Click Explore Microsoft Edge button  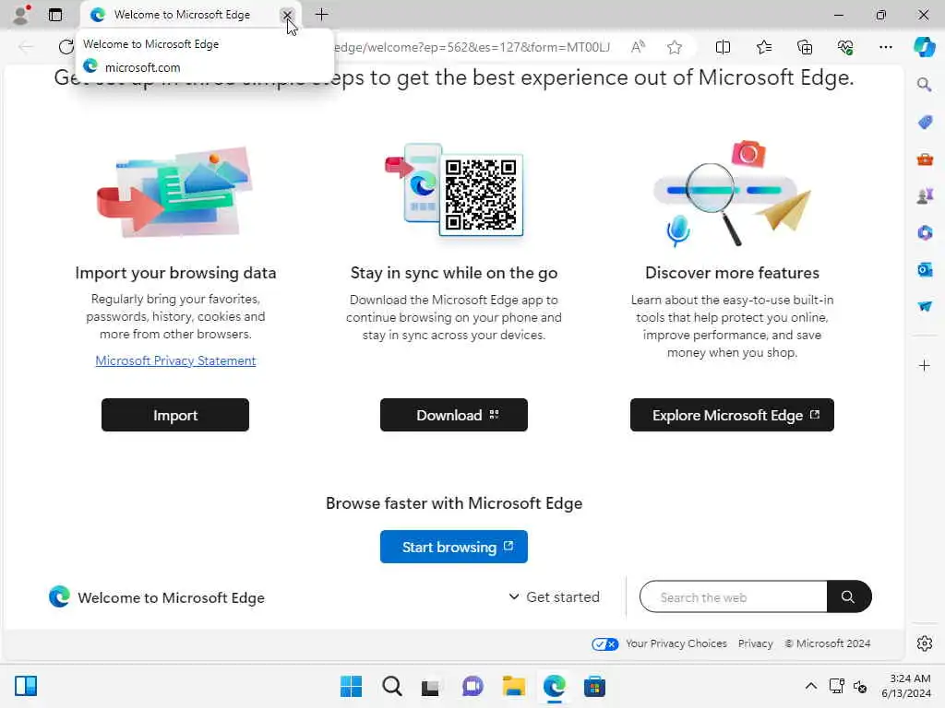pyautogui.click(x=732, y=415)
